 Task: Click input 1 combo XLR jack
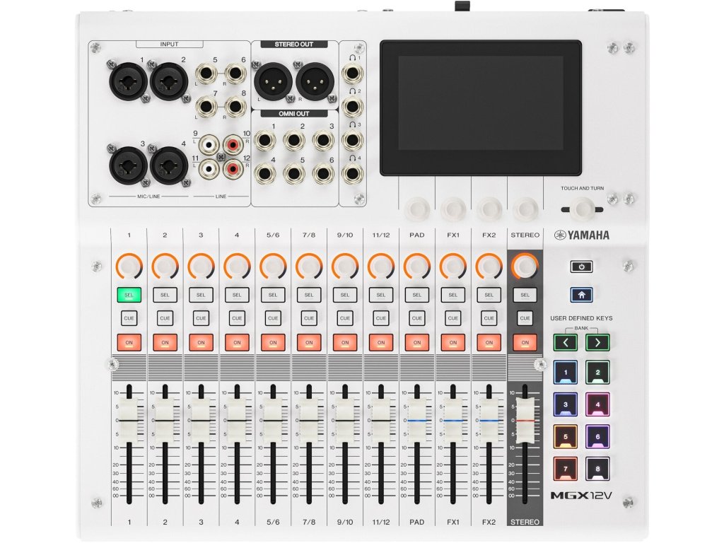[x=128, y=82]
